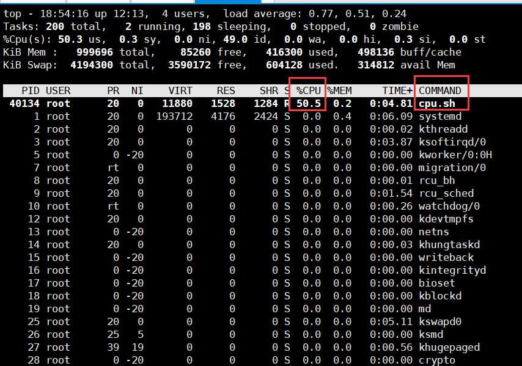Click the TIME+ column header
This screenshot has height=366, width=522.
tap(397, 90)
